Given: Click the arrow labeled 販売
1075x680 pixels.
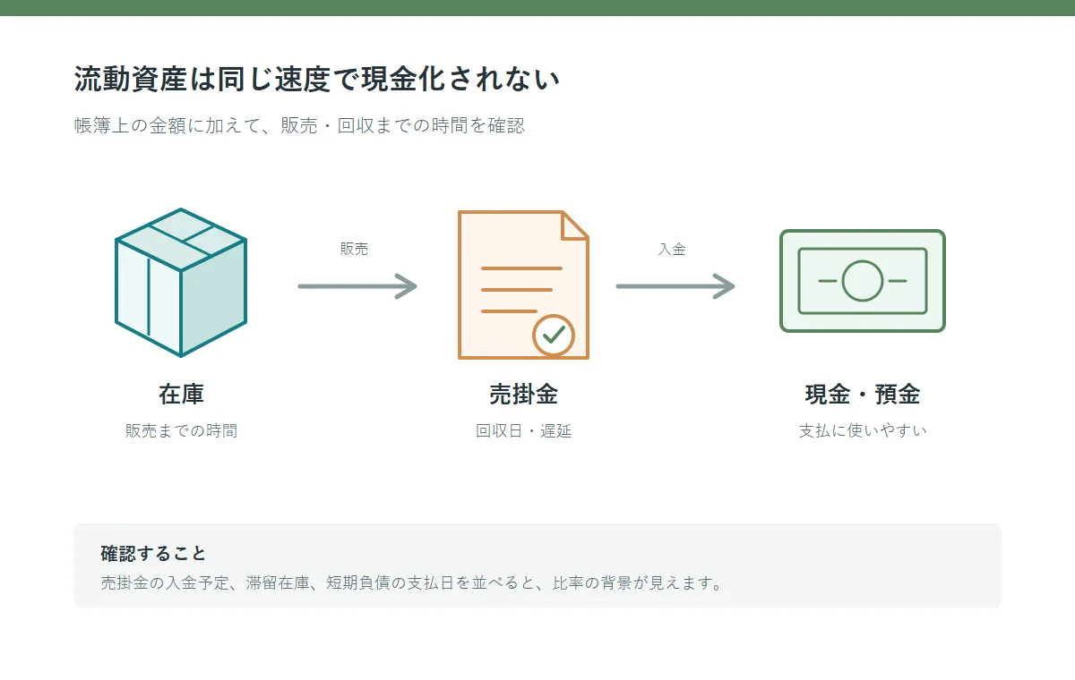Looking at the screenshot, I should tap(357, 286).
